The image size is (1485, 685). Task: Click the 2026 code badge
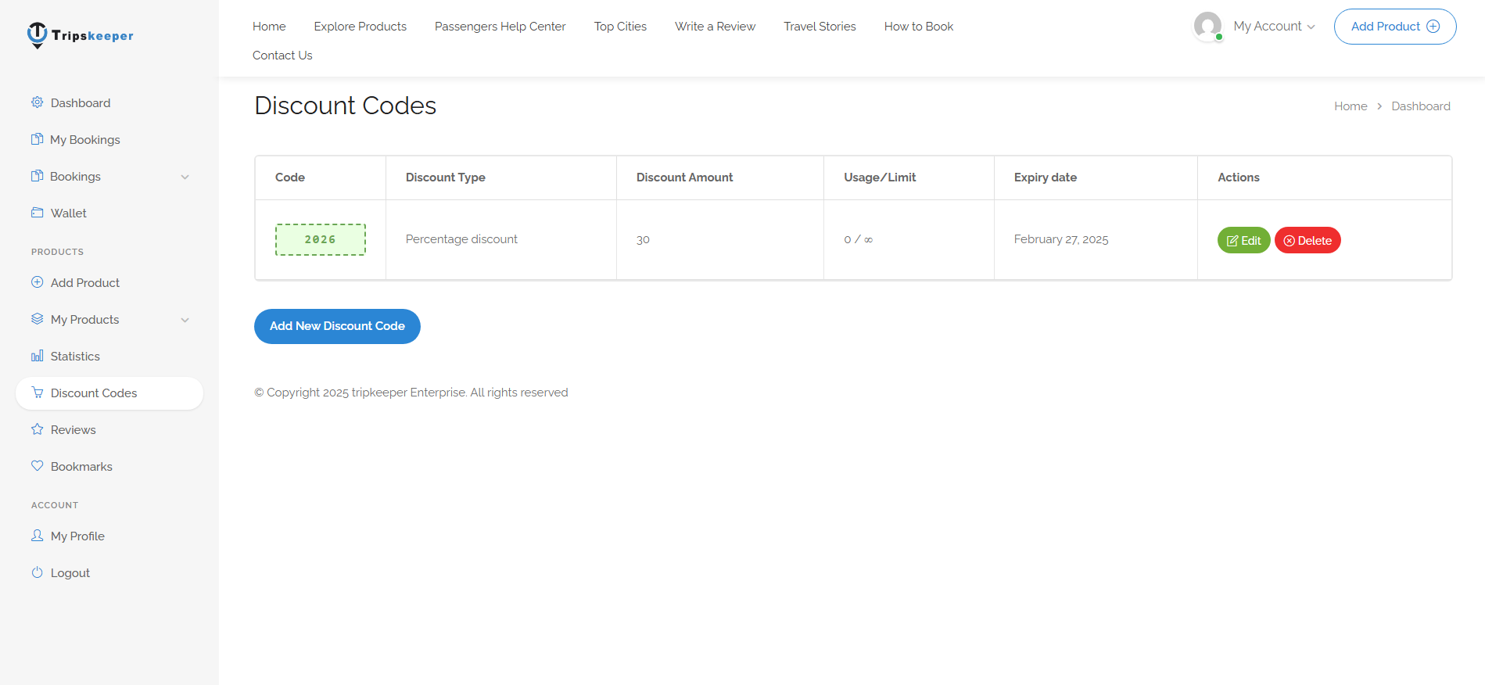pos(320,240)
